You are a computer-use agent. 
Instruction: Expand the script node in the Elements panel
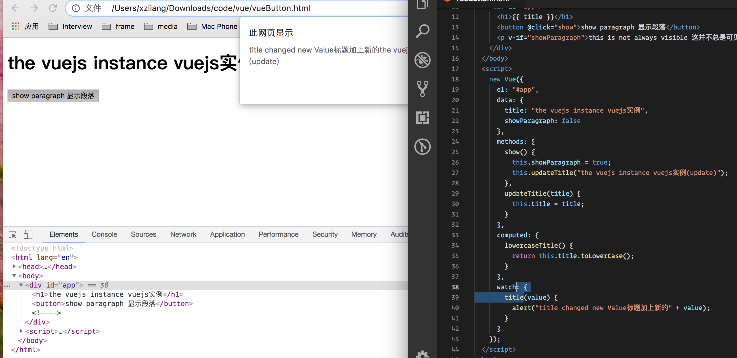pyautogui.click(x=21, y=331)
